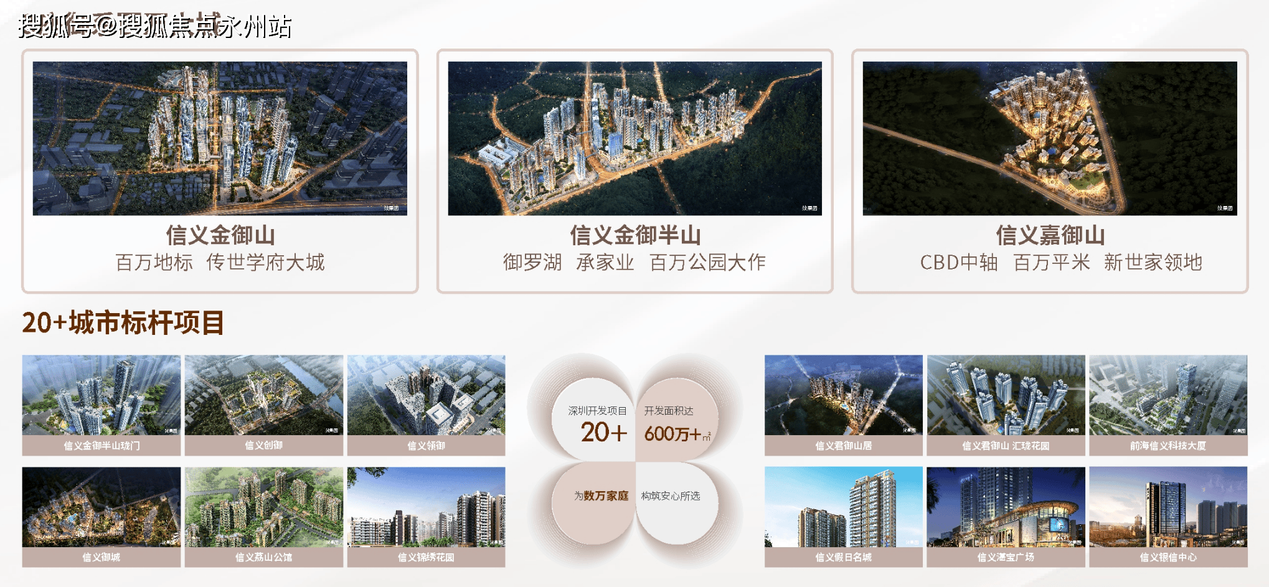Viewport: 1269px width, 587px height.
Task: Select the phrase 御罗湖
Action: pos(532,262)
